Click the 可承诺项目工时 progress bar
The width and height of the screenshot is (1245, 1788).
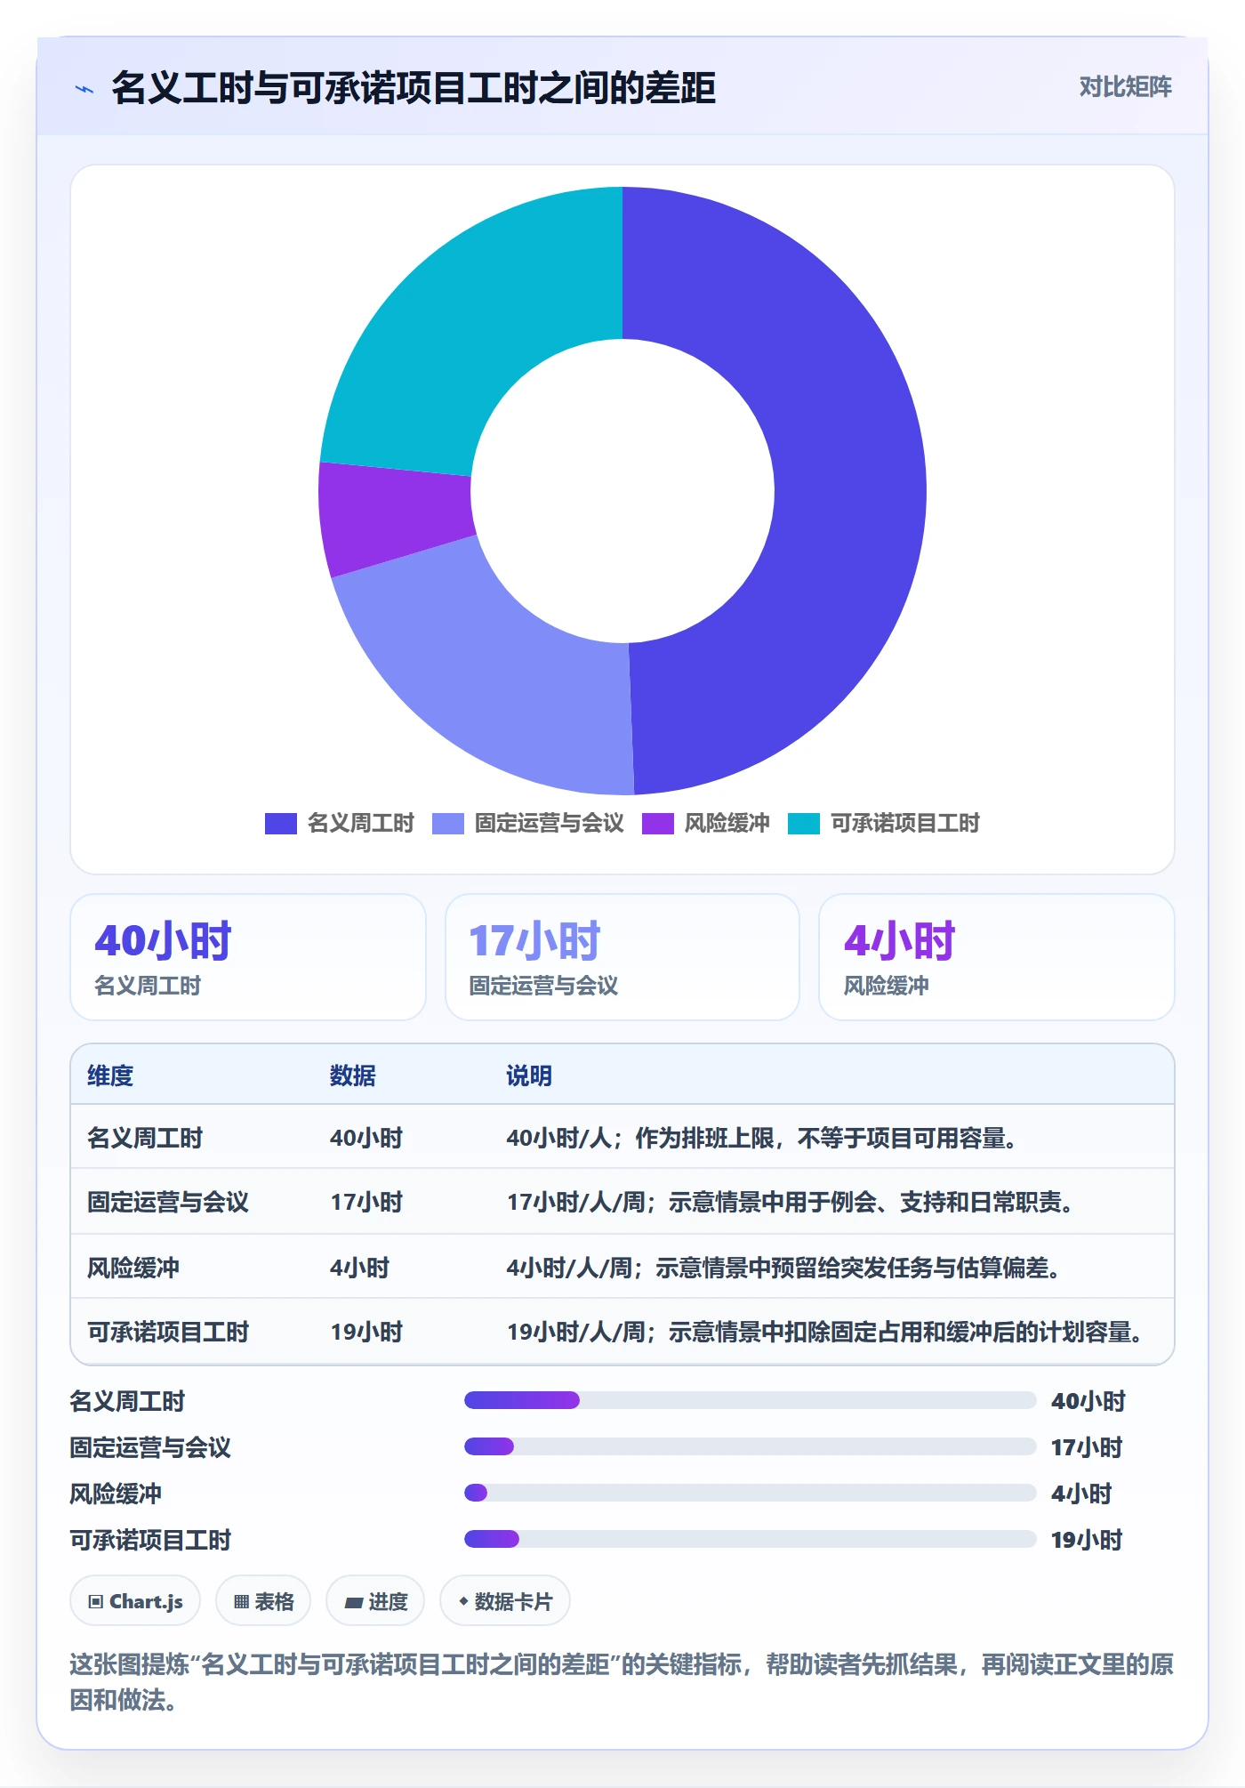tap(750, 1539)
